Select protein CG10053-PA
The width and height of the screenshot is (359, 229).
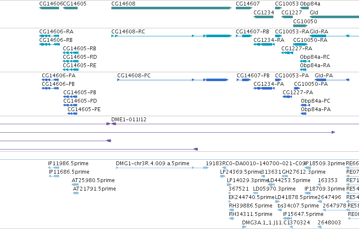(x=278, y=80)
